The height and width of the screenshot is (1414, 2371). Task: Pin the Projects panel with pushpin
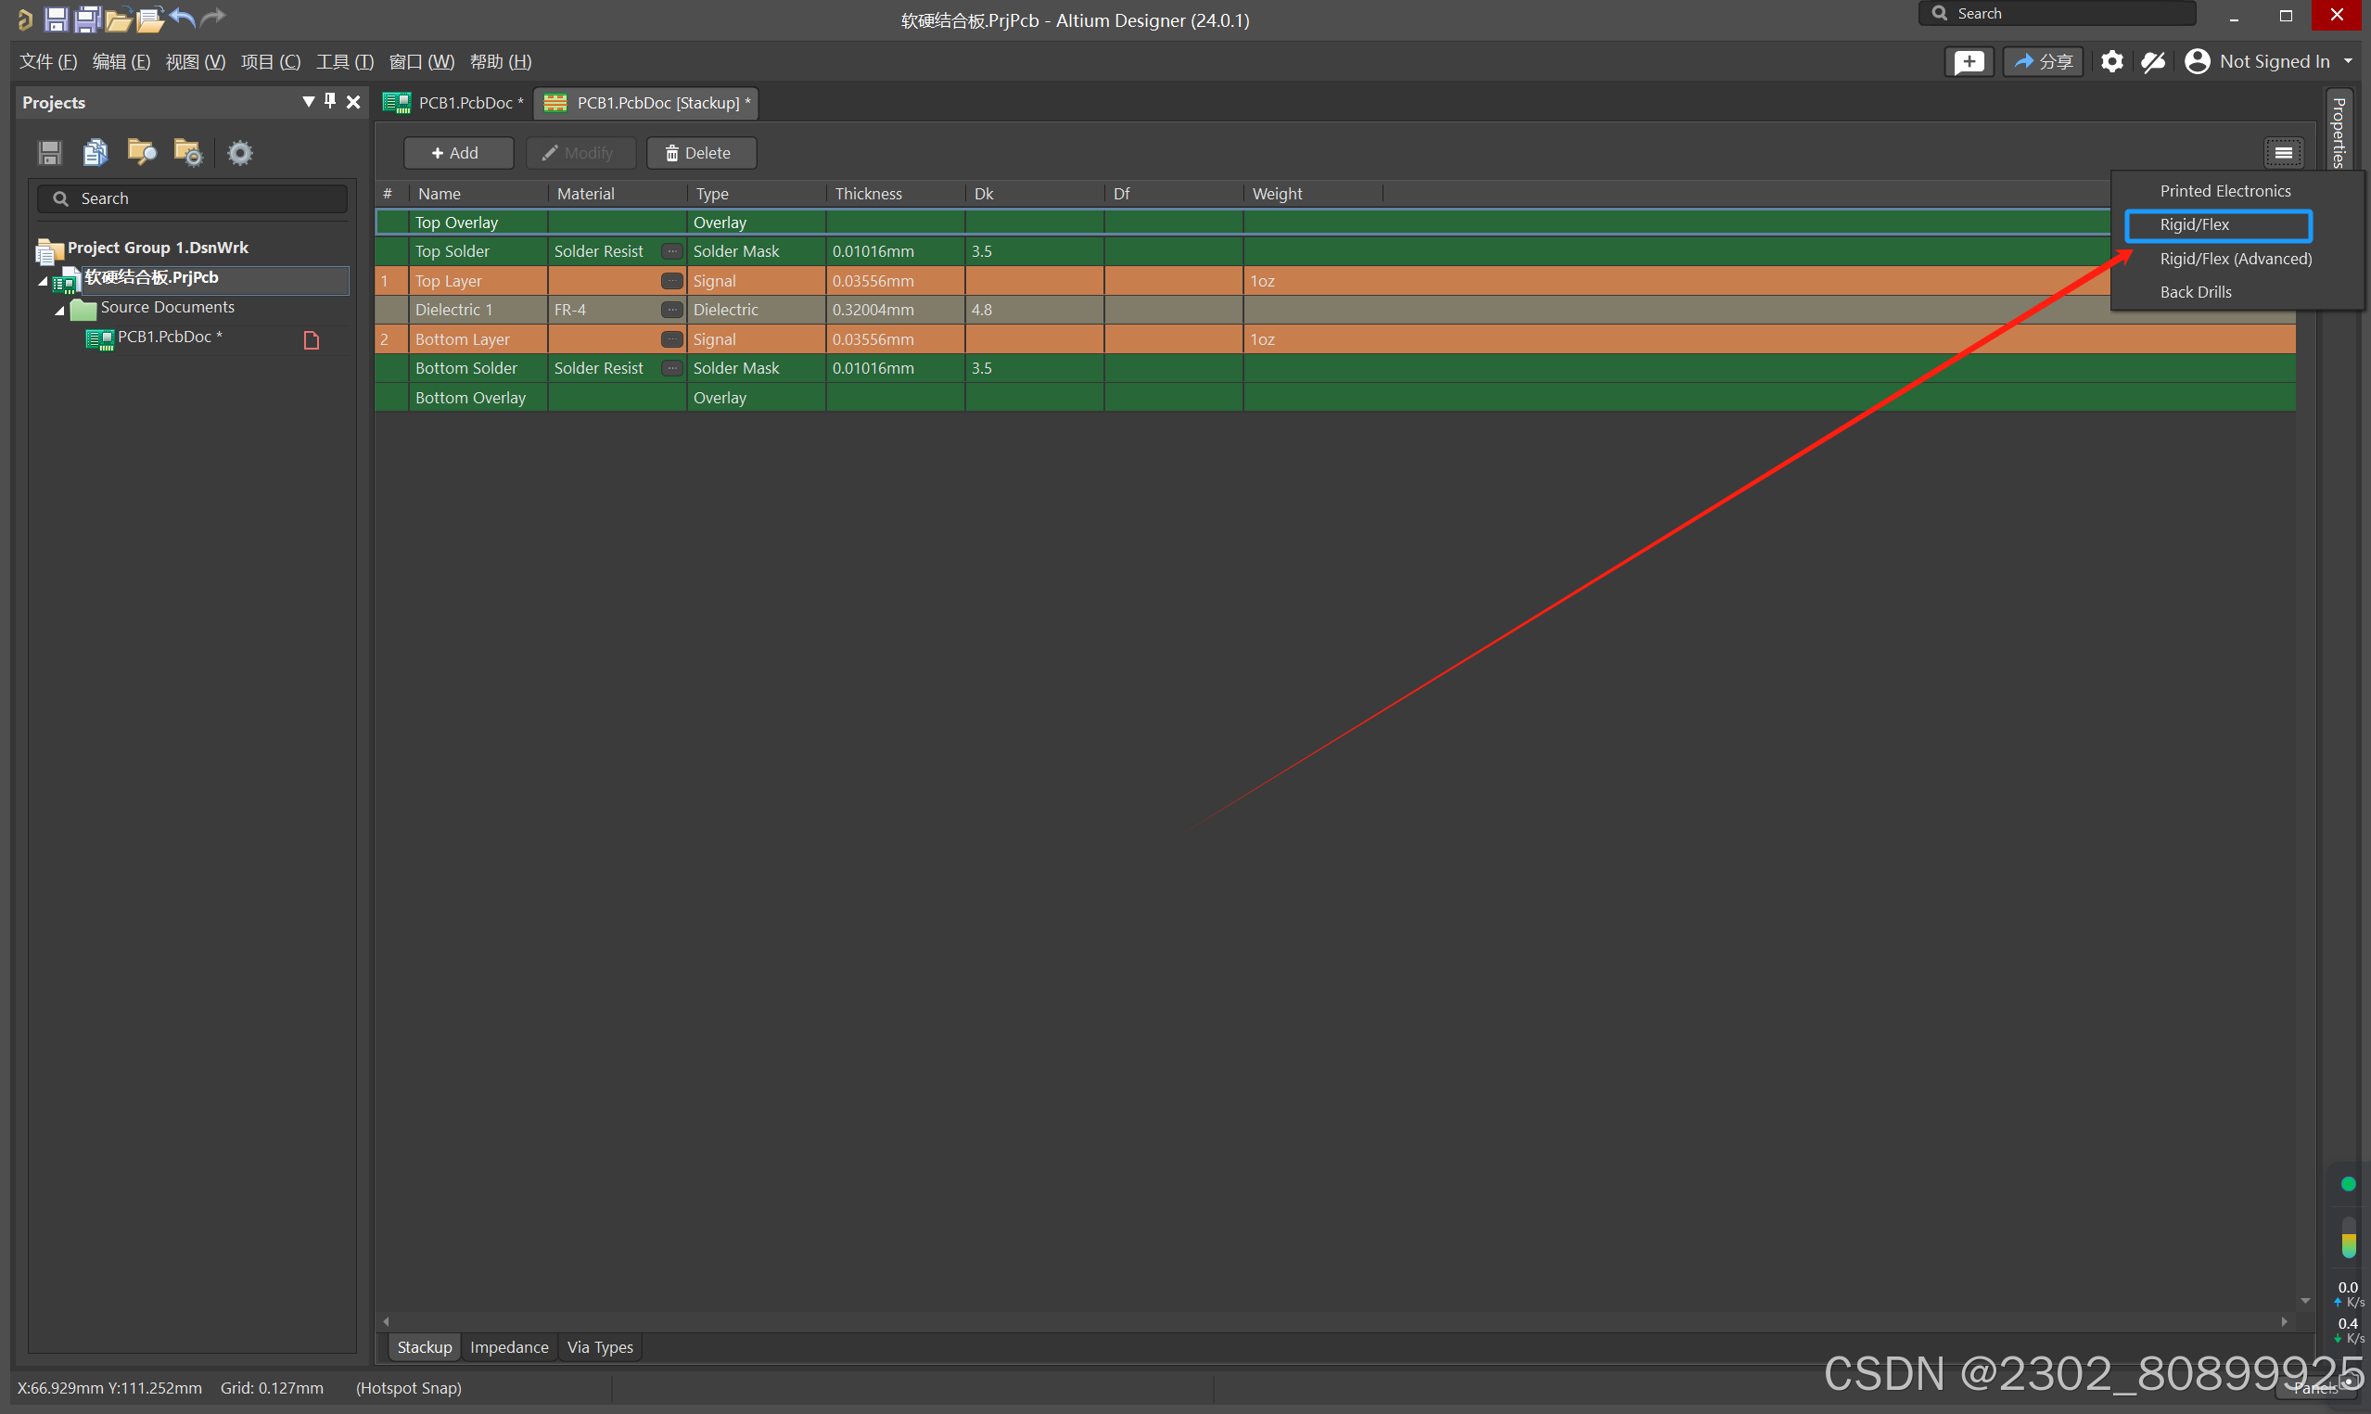330,101
